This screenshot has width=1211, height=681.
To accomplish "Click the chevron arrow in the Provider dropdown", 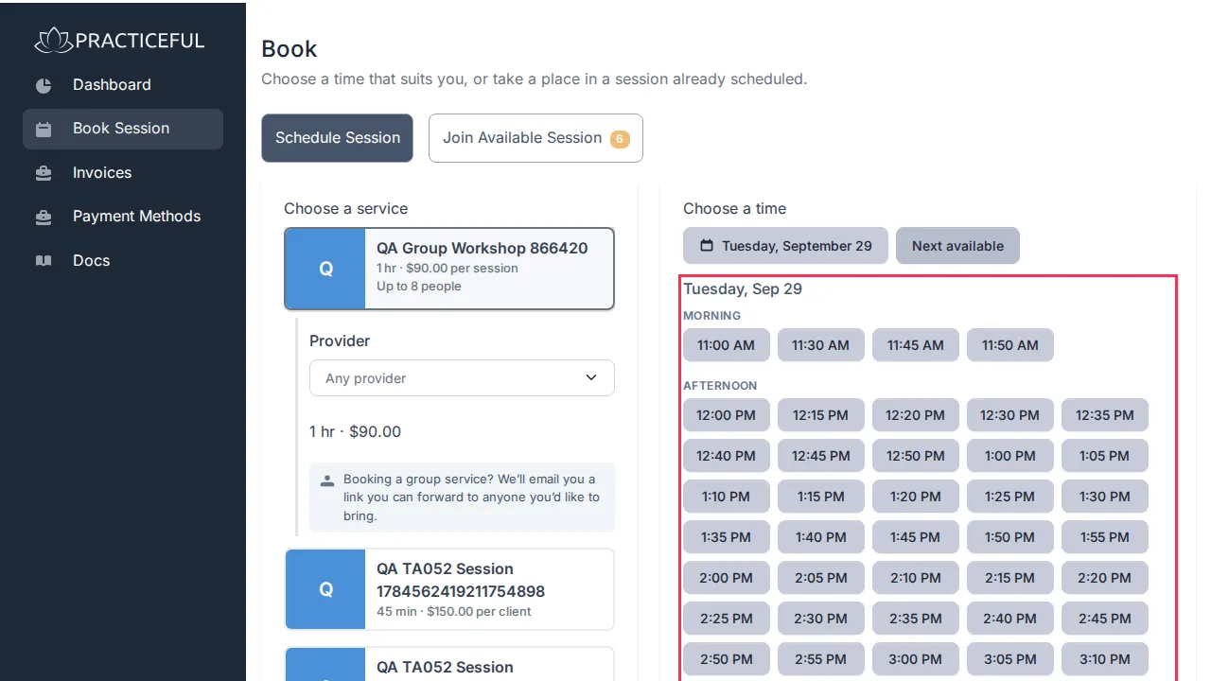I will (x=591, y=377).
